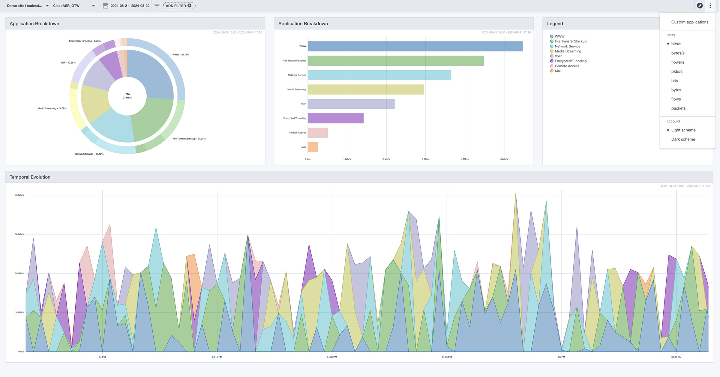The image size is (720, 377).
Task: Open the compass explore icon
Action: 700,6
